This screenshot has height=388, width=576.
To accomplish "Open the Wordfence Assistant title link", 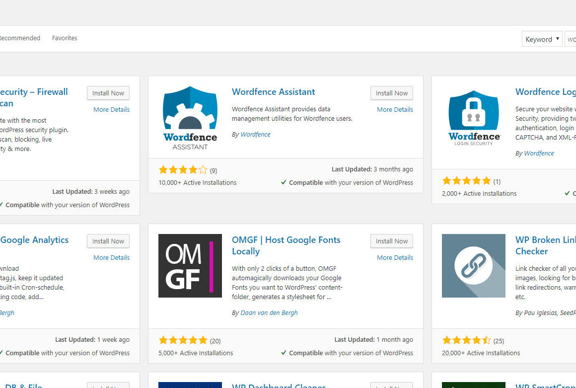I will coord(273,92).
